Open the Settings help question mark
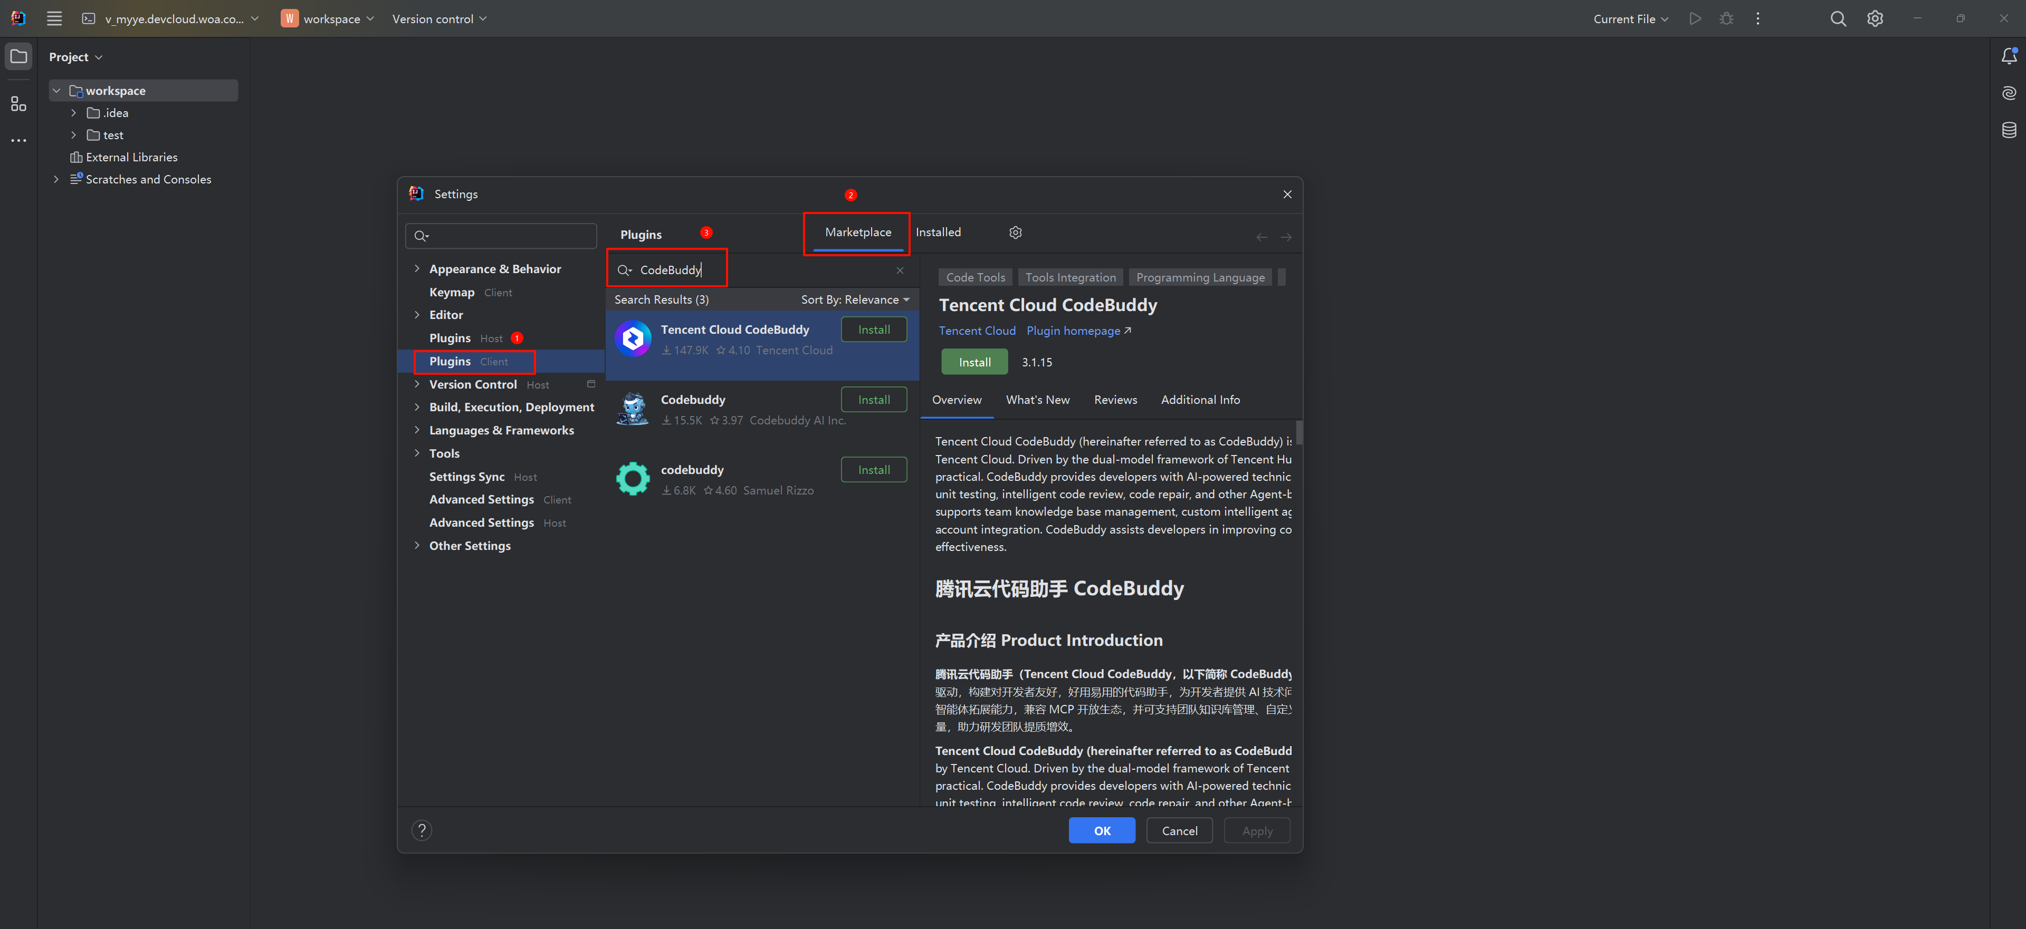The image size is (2026, 929). pyautogui.click(x=422, y=831)
